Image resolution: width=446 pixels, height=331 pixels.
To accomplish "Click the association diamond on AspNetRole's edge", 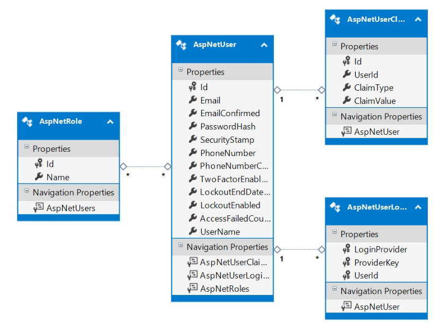I will [123, 167].
